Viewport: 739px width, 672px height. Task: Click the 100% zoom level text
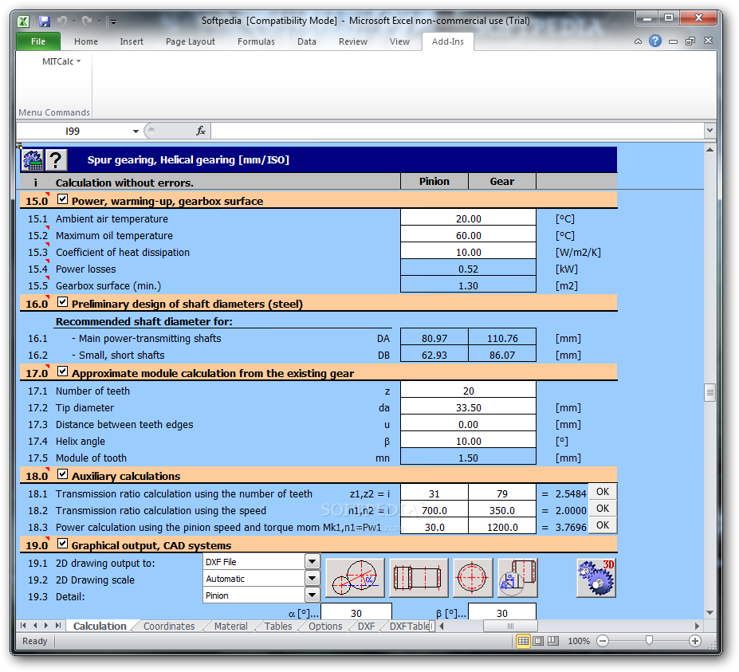click(579, 641)
